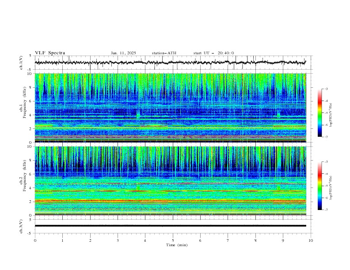Click the '-7' tick on ch.2 colorbar
Screen dimensions: 350x270
[x=326, y=210]
